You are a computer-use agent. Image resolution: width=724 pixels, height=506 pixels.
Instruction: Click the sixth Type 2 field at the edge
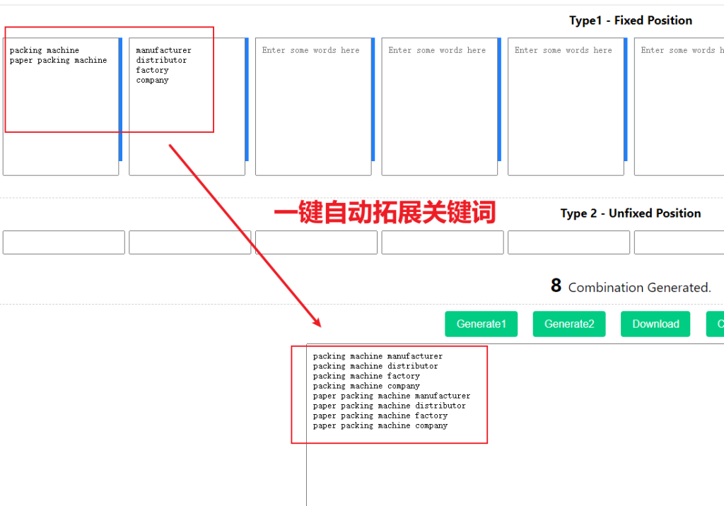(x=679, y=242)
